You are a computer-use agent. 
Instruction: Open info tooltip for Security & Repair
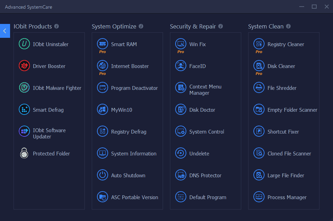click(x=220, y=26)
